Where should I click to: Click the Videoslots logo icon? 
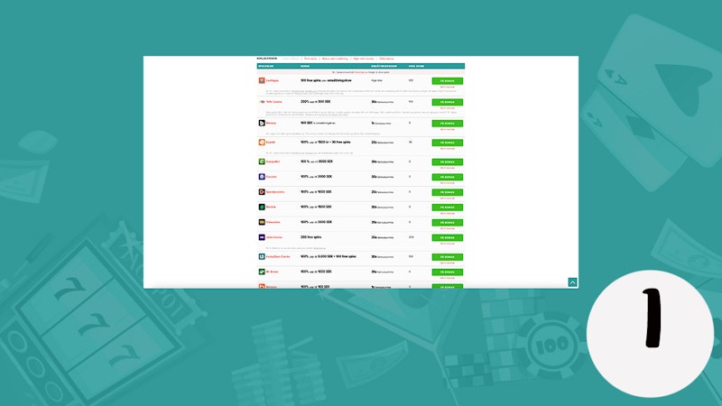click(x=261, y=221)
